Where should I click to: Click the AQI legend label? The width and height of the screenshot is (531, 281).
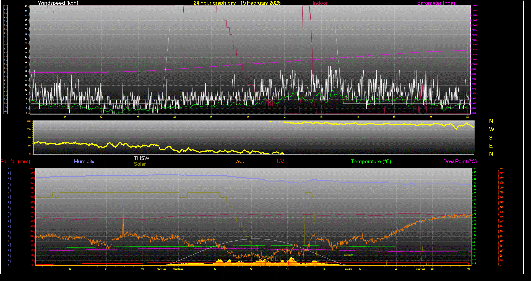coord(240,161)
